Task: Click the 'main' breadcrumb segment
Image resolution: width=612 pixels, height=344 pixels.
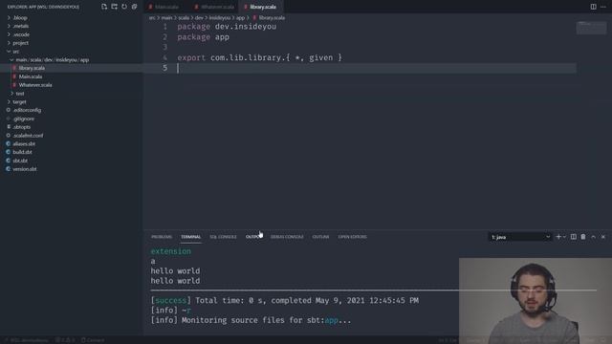Action: [x=166, y=18]
